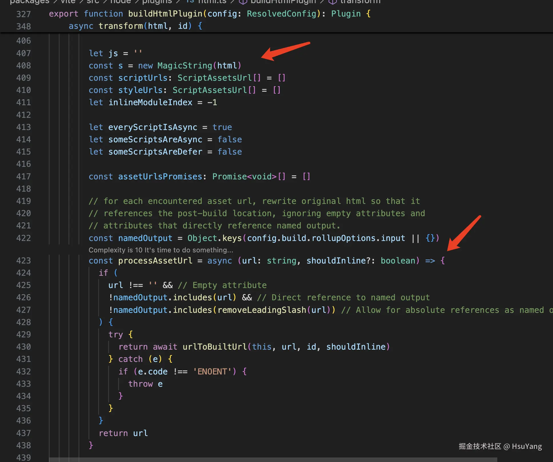This screenshot has height=462, width=553.
Task: Click the 'ENOENT' string literal
Action: point(213,372)
